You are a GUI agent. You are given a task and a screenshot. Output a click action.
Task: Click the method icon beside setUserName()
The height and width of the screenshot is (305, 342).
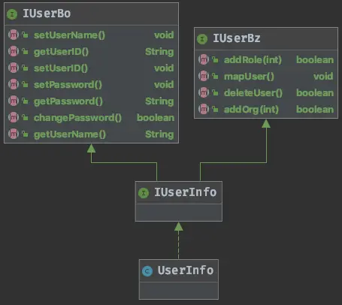point(14,35)
